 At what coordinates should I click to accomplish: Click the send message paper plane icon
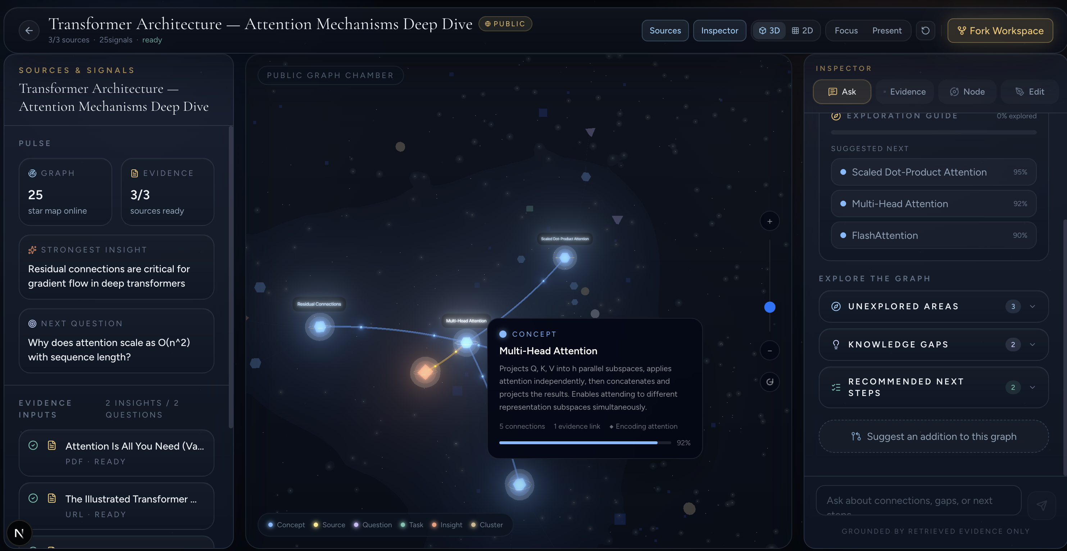(x=1041, y=505)
